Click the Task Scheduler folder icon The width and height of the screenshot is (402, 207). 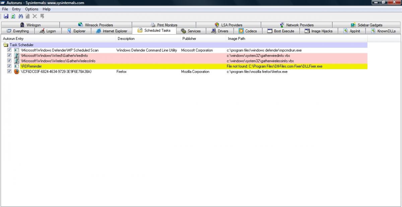[x=5, y=45]
